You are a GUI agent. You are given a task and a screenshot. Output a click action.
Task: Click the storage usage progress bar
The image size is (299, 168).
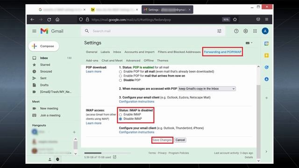click(x=107, y=153)
